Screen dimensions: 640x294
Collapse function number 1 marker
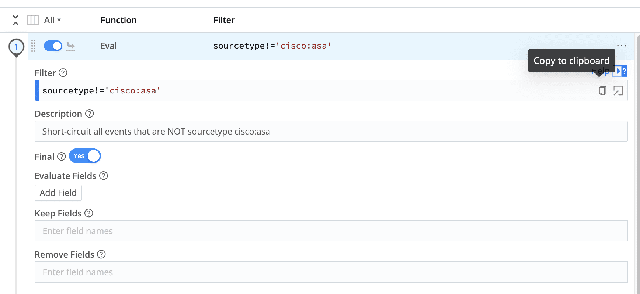(16, 47)
